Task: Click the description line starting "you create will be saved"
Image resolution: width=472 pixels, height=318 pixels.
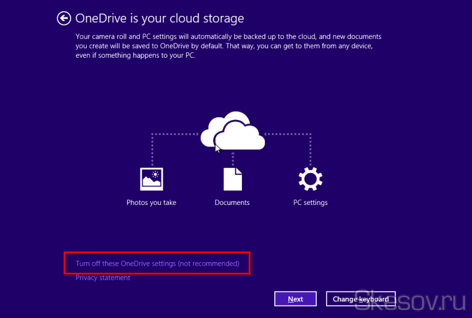Action: point(228,46)
